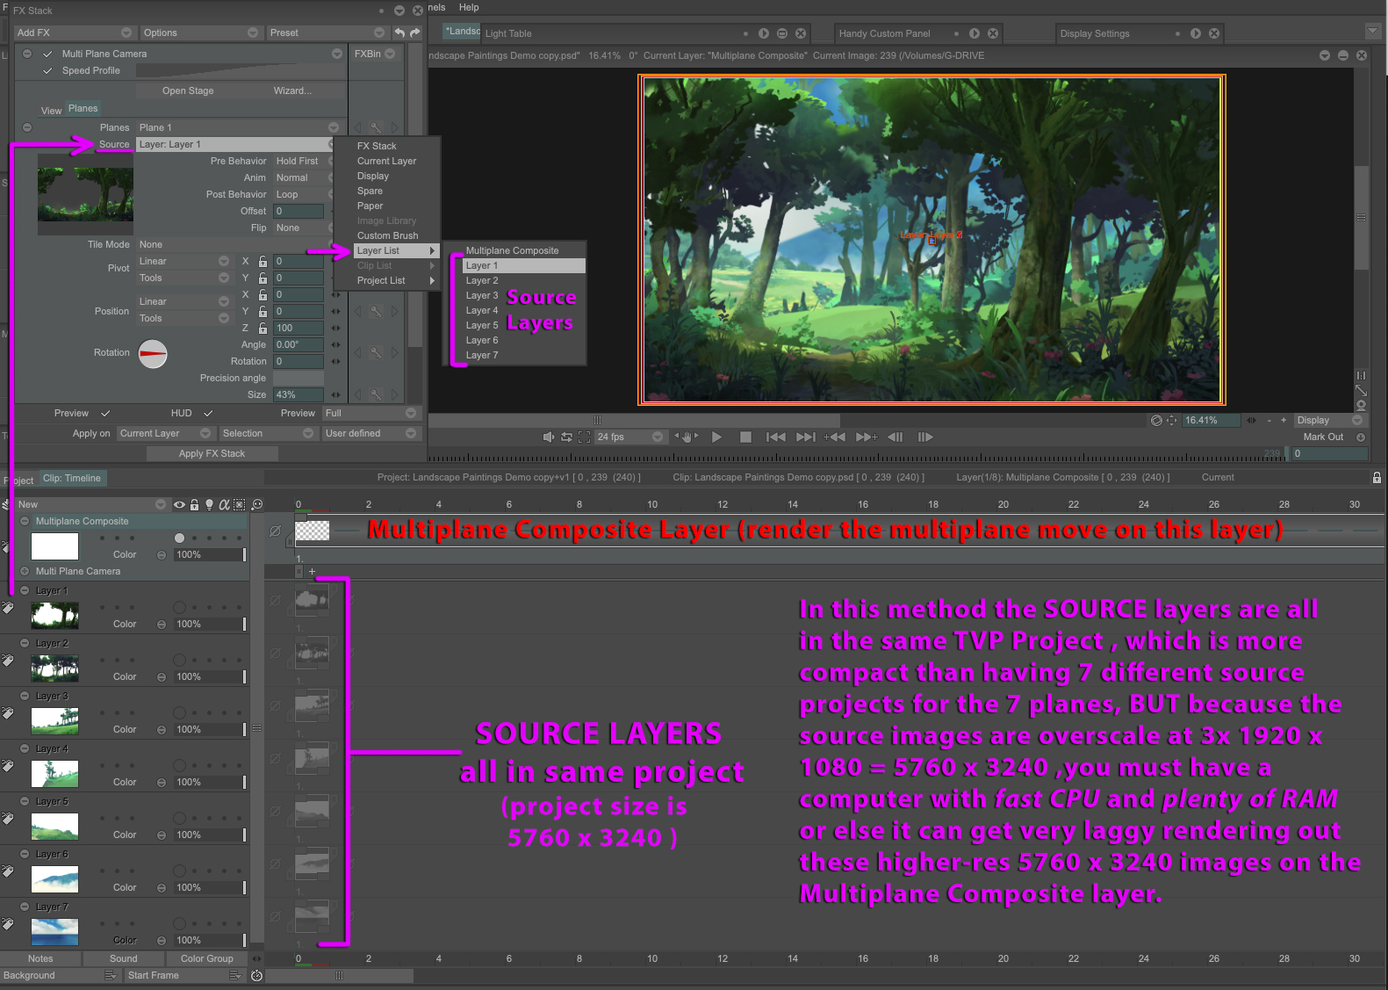Open the Apply on Current Layer dropdown

click(x=165, y=433)
